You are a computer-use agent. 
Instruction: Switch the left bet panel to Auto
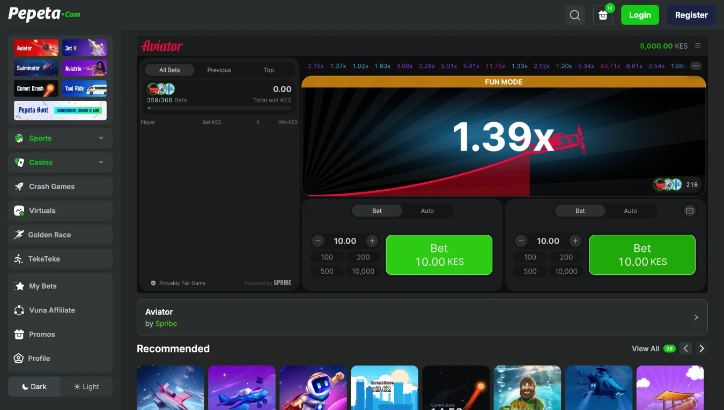[427, 211]
